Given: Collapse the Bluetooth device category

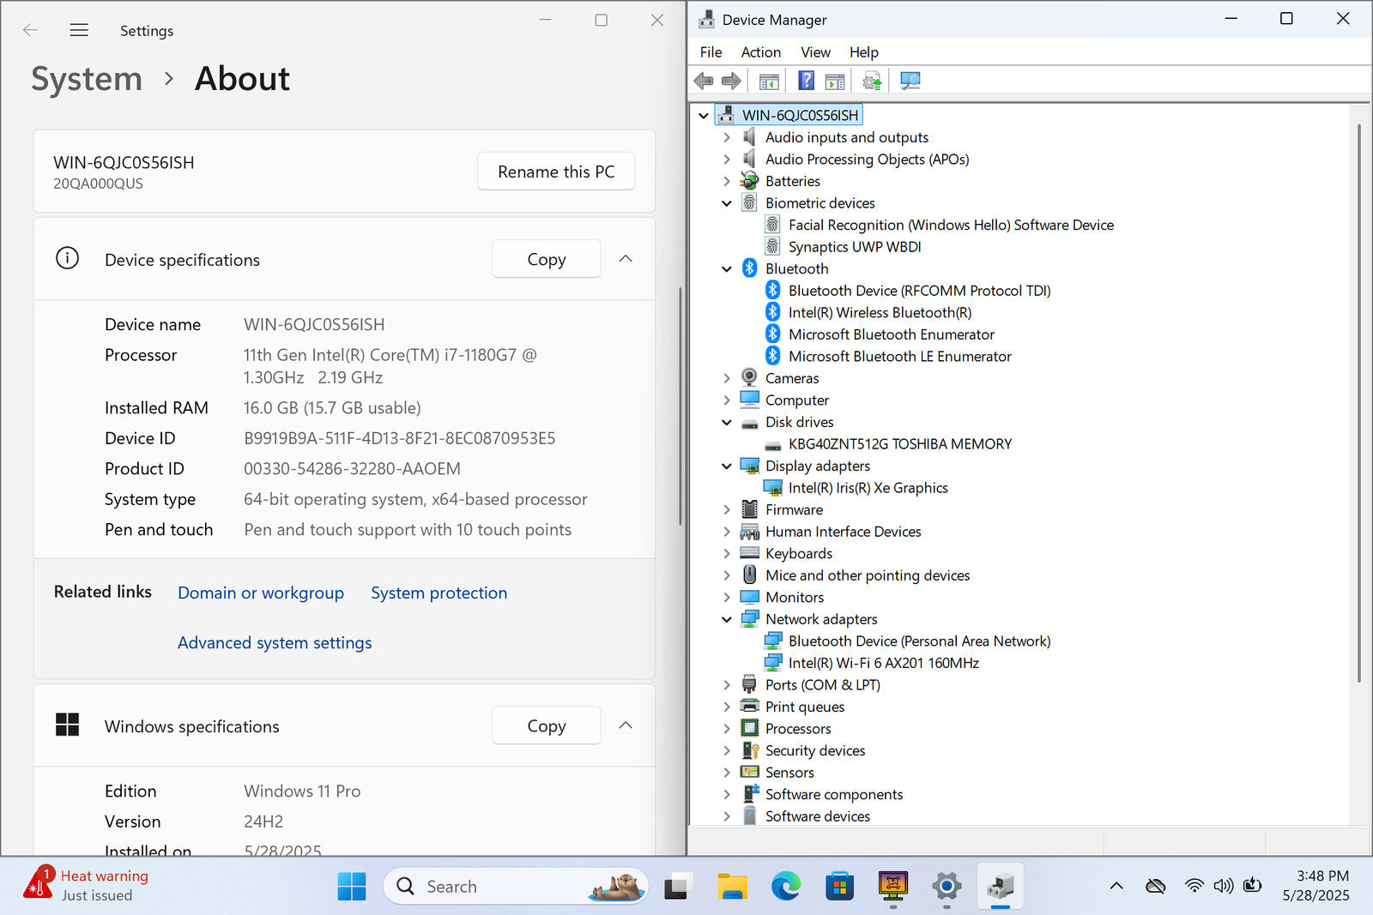Looking at the screenshot, I should (727, 269).
